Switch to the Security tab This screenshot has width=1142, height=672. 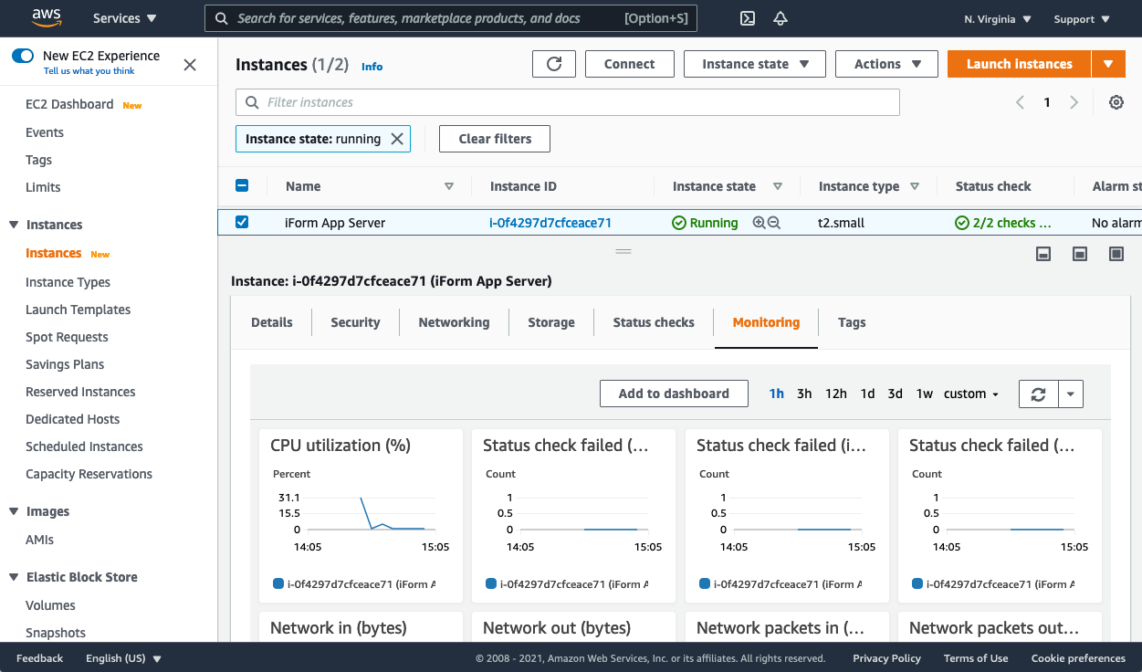coord(355,322)
